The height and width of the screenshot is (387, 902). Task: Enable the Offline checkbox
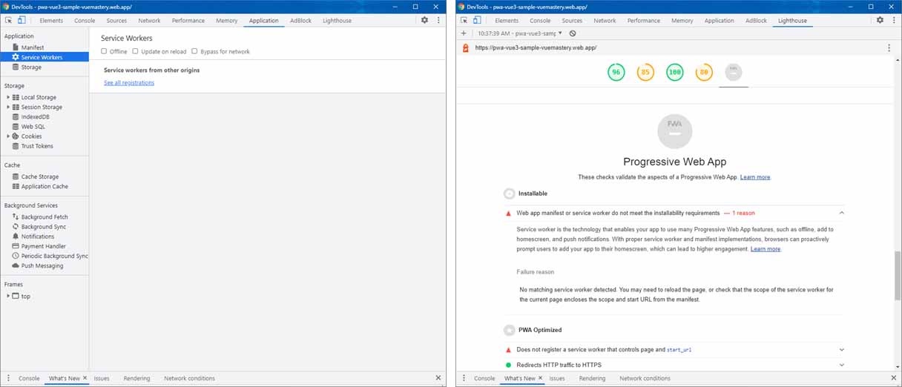coord(105,51)
